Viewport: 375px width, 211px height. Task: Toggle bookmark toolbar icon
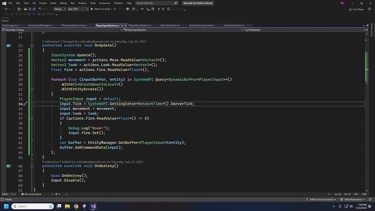168,9
